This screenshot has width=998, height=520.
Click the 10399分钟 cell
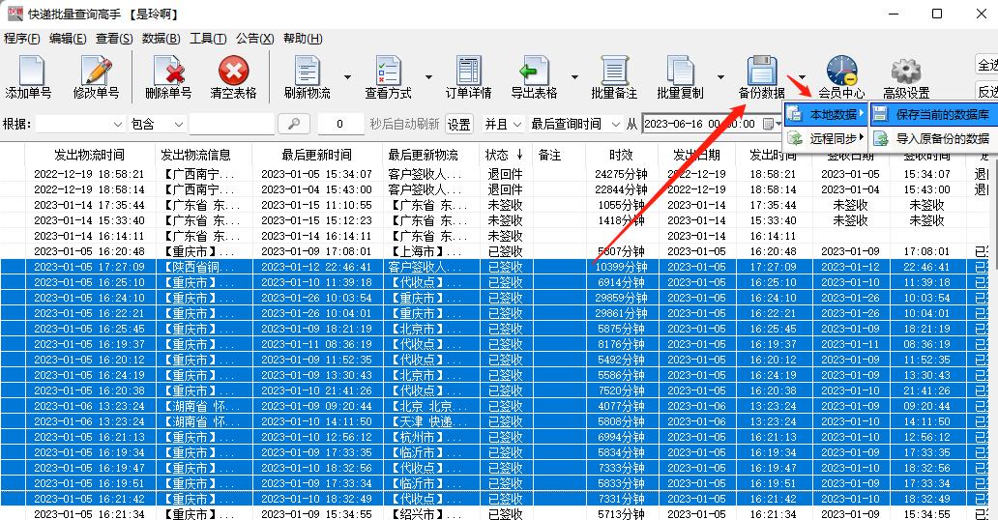(621, 267)
